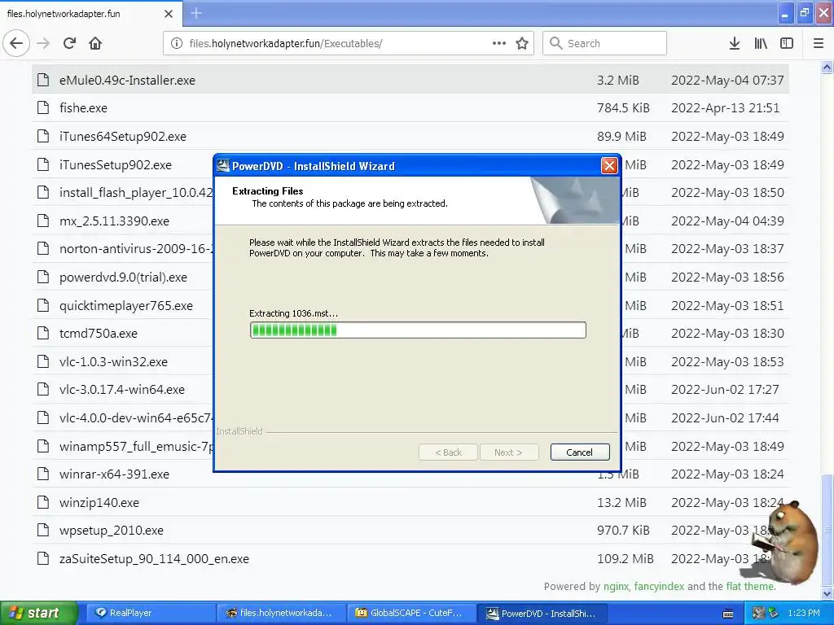Open the iTunesSetup902.exe link
This screenshot has height=625, width=834.
tap(116, 164)
